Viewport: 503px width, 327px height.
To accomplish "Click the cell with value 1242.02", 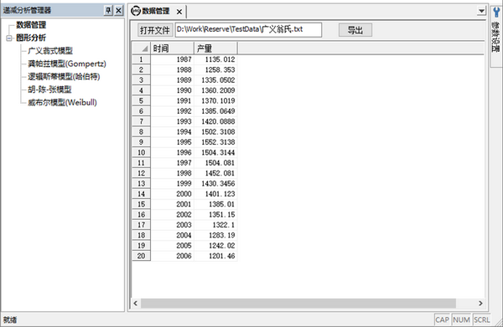I will [x=215, y=246].
